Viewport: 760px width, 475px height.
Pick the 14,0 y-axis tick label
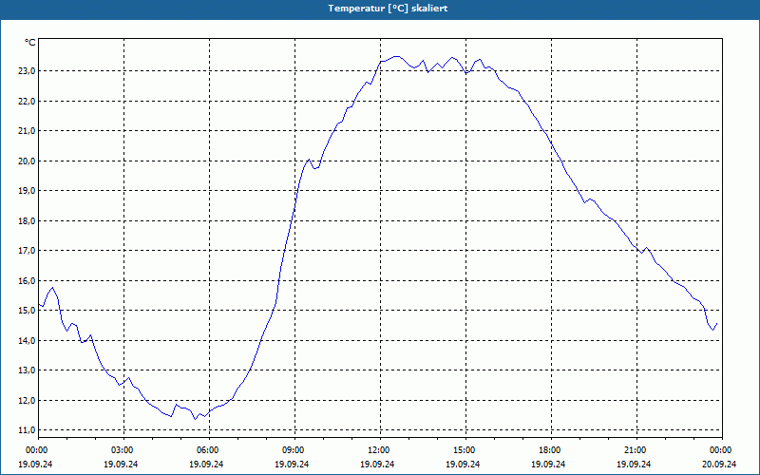click(28, 341)
